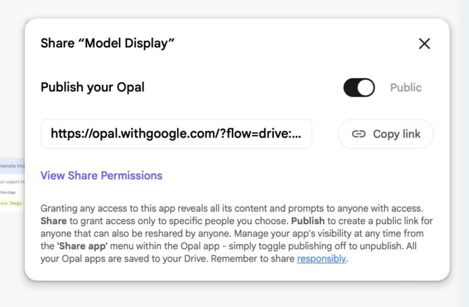Click the dimmed canvas below the dialog

(237, 295)
